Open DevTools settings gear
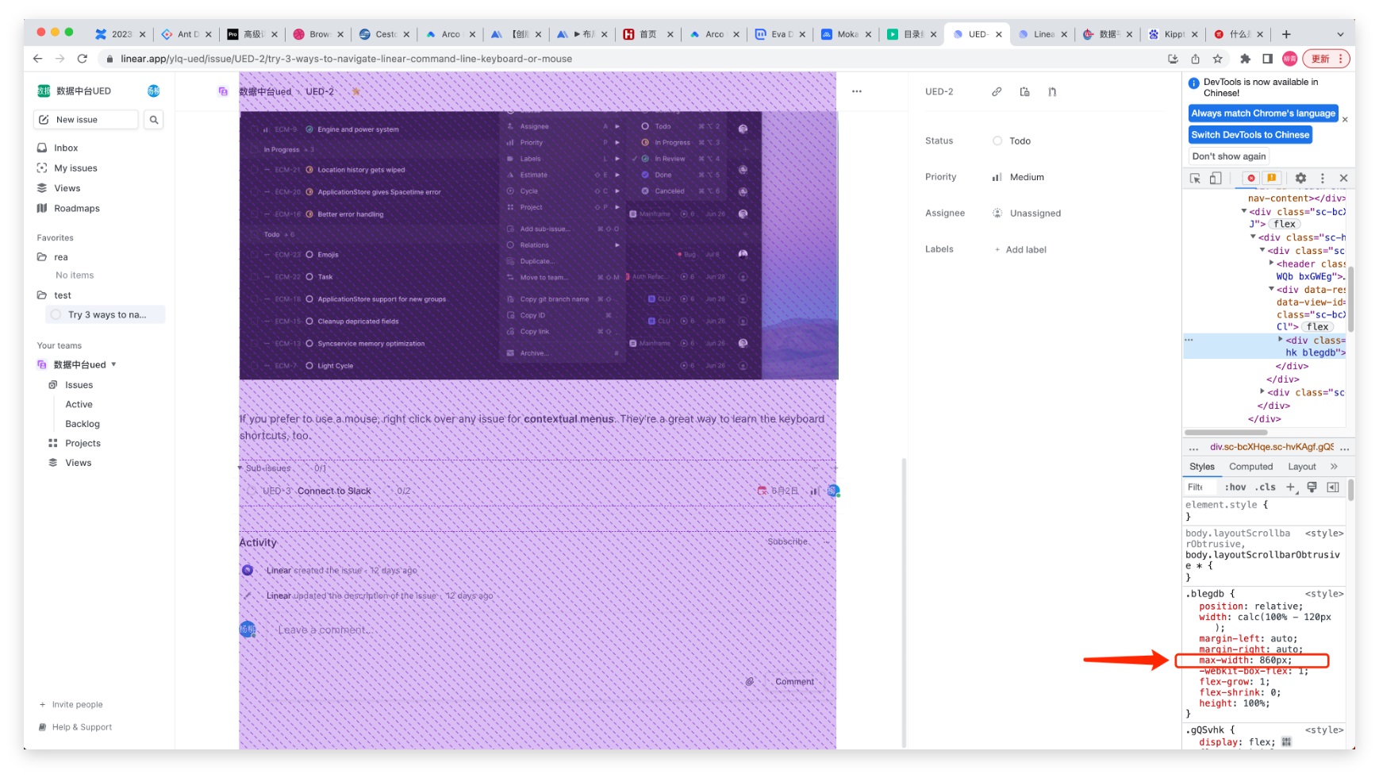The image size is (1379, 778). point(1300,179)
